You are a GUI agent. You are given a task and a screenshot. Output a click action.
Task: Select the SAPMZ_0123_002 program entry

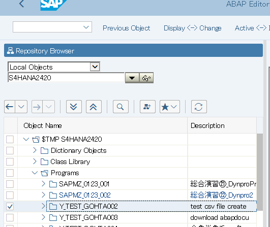pos(85,195)
